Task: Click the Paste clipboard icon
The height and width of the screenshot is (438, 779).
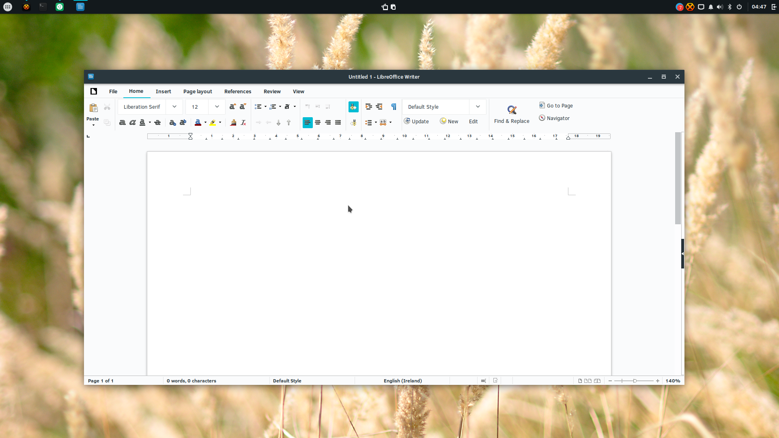Action: tap(93, 107)
